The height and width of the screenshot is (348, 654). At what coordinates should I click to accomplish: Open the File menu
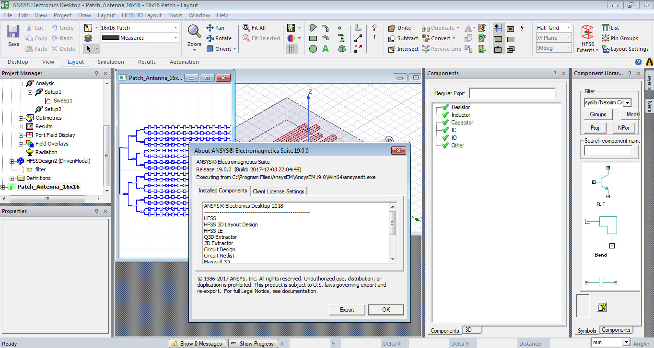click(8, 15)
